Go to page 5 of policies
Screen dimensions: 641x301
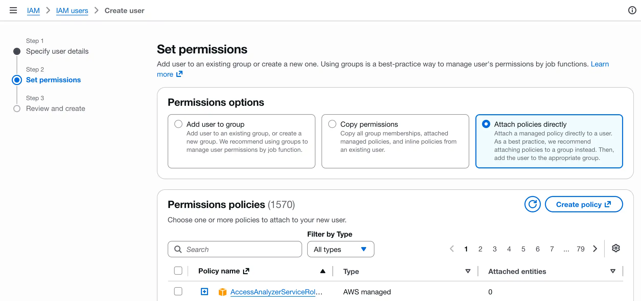pyautogui.click(x=523, y=249)
